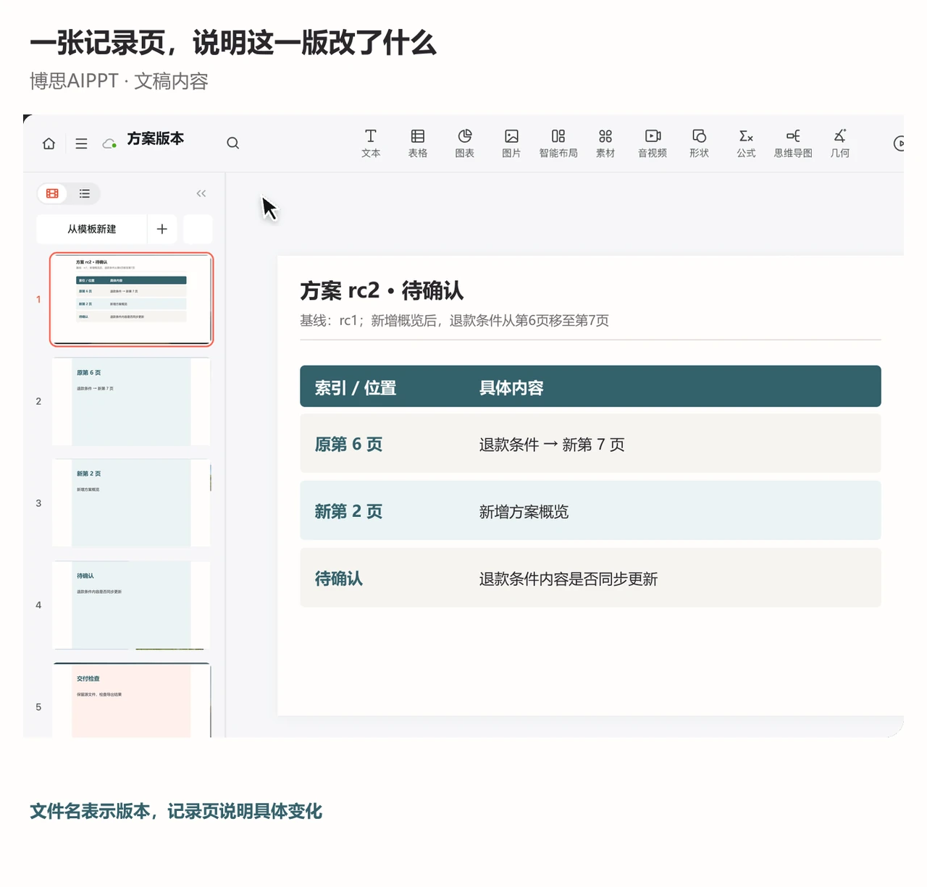Select slide 1 thumbnail 方案 rc2
927x887 pixels.
[x=131, y=299]
